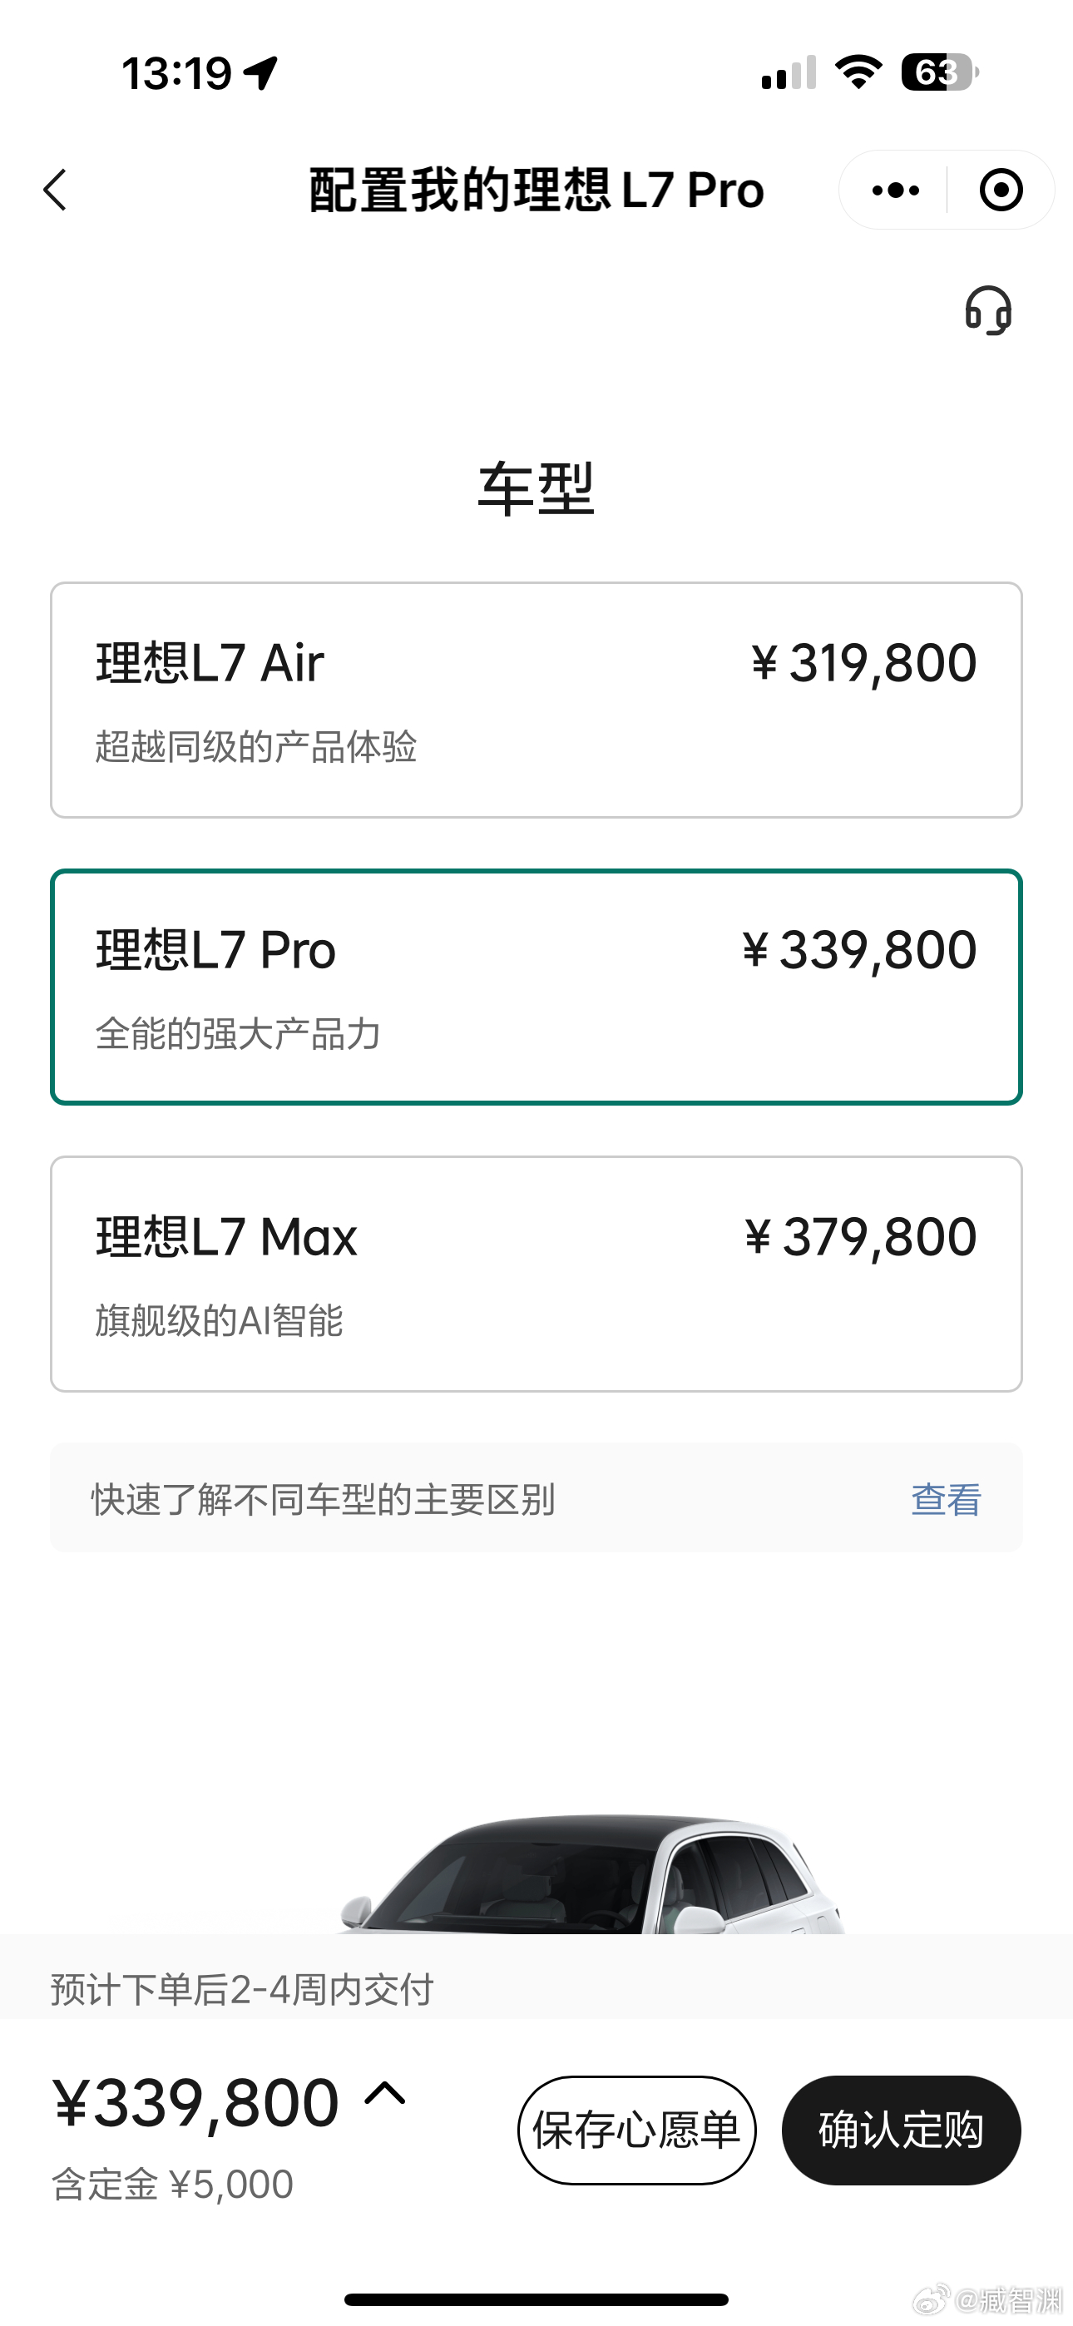This screenshot has height=2326, width=1073.
Task: Select the 理想L7 Air model option
Action: [536, 700]
